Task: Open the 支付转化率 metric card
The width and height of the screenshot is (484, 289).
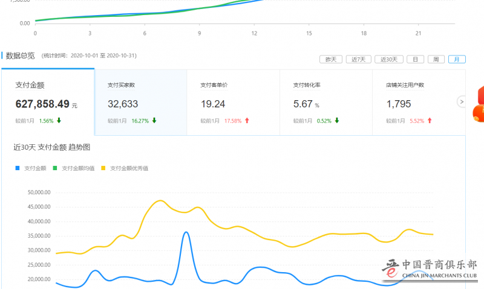Action: click(326, 103)
